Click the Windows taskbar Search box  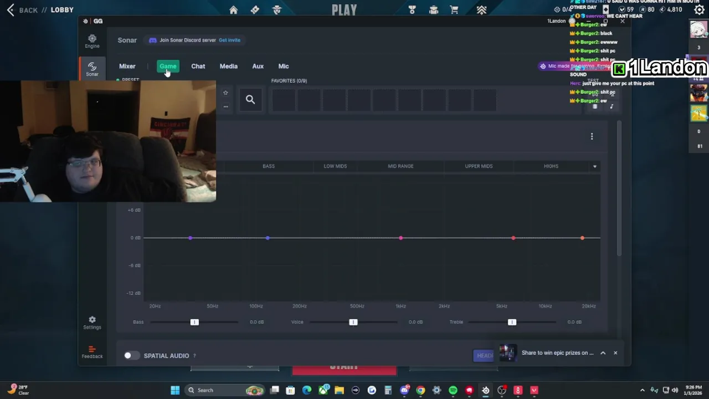(x=224, y=390)
